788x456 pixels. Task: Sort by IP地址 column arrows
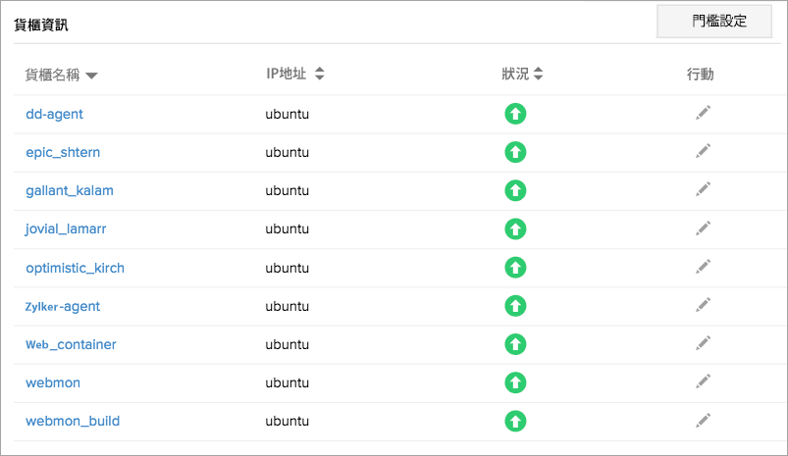(320, 74)
